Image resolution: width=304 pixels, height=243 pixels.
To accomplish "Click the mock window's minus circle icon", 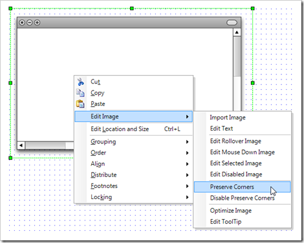I will pyautogui.click(x=30, y=23).
